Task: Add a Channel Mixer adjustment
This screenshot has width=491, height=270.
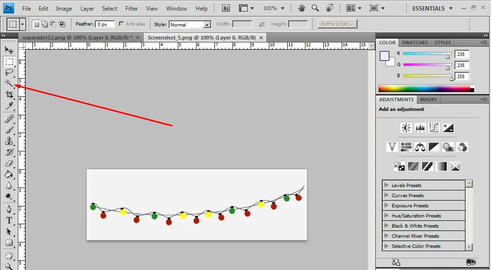Action: click(462, 147)
